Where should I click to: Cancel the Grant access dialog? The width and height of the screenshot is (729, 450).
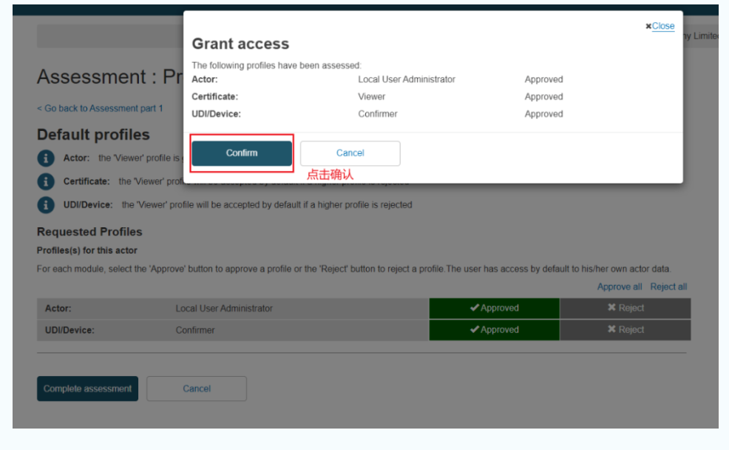click(x=350, y=153)
